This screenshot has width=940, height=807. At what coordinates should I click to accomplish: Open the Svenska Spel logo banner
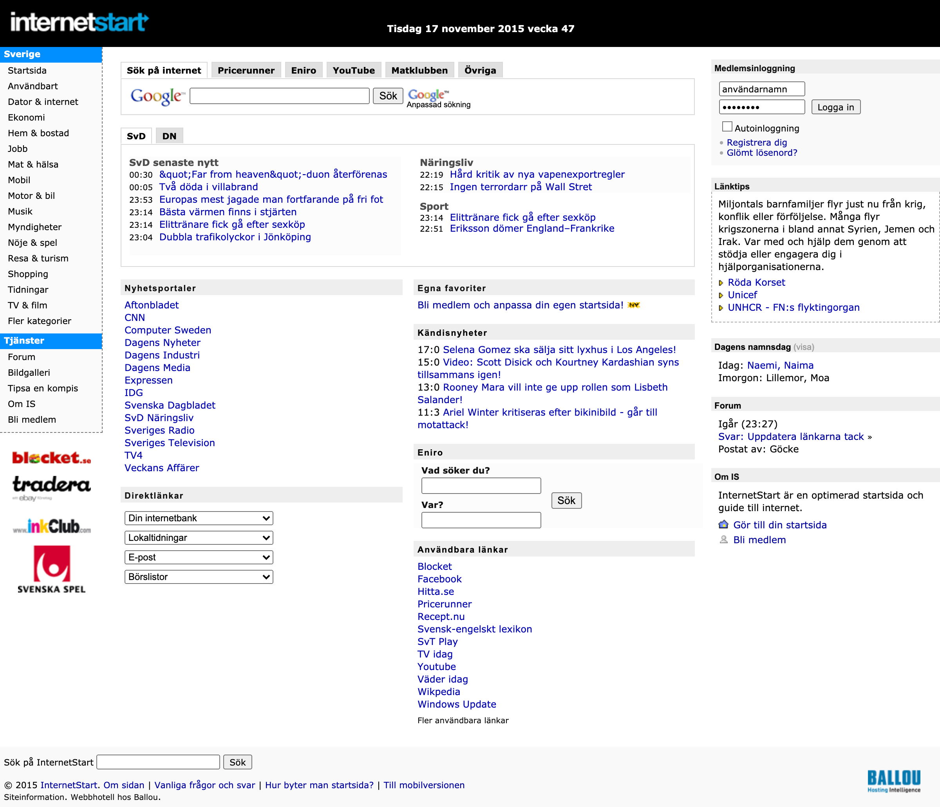point(52,569)
